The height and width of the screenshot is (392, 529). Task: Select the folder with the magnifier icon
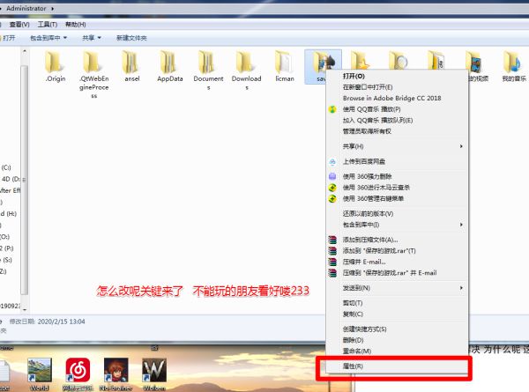click(399, 60)
